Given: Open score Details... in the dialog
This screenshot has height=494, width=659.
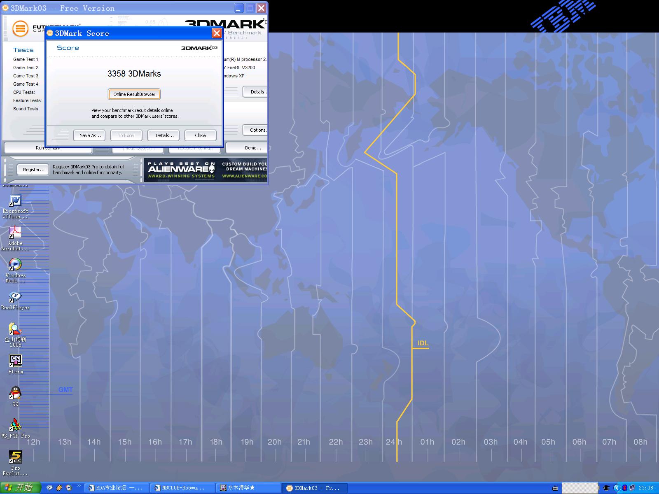Looking at the screenshot, I should 164,135.
